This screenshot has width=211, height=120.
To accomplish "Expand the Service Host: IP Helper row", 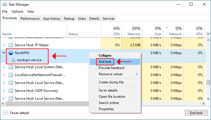I will coord(4,45).
